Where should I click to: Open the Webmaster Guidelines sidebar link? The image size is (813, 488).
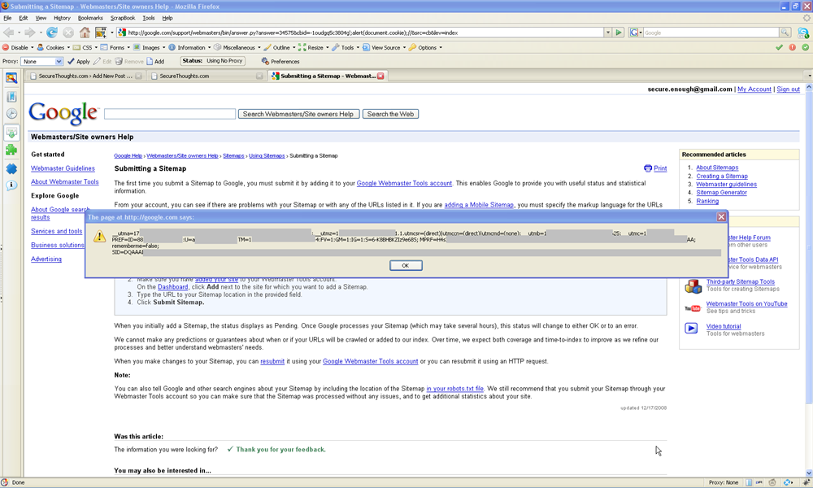[x=63, y=168]
